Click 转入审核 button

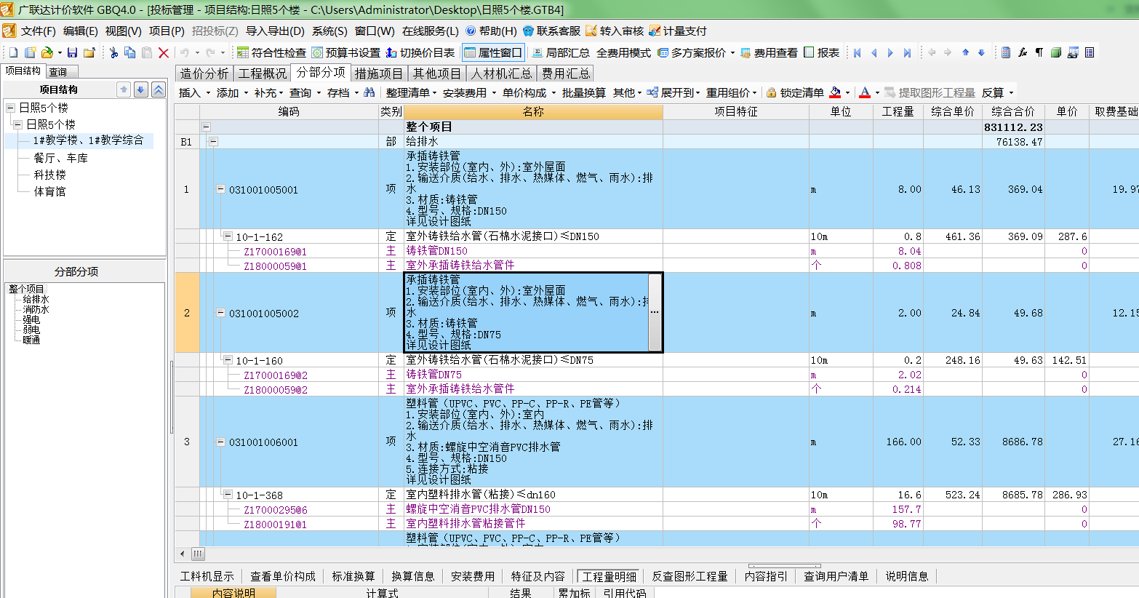[x=615, y=31]
